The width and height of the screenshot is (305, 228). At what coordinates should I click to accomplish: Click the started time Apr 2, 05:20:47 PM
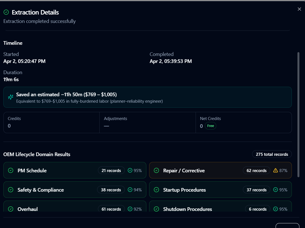[24, 61]
